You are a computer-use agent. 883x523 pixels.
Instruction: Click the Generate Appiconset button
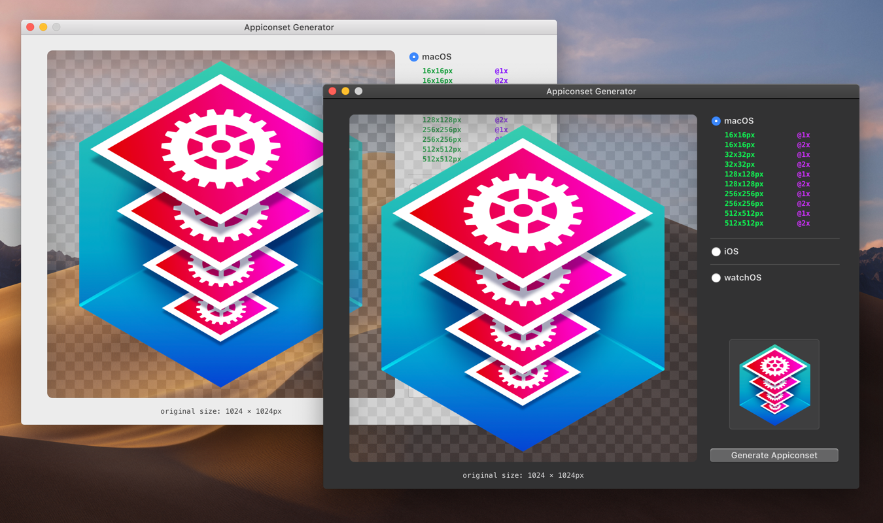(774, 455)
